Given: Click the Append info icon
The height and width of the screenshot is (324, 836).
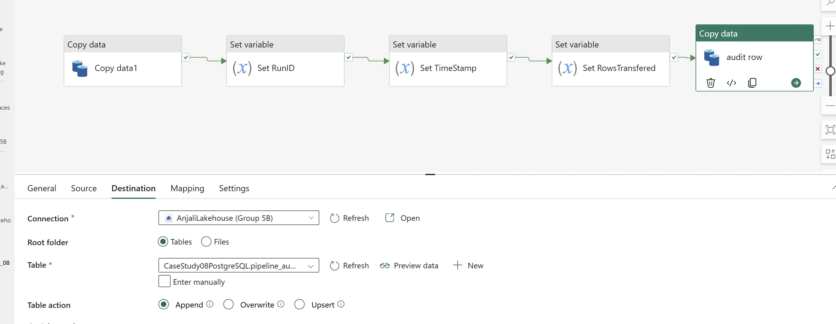Looking at the screenshot, I should coord(210,304).
